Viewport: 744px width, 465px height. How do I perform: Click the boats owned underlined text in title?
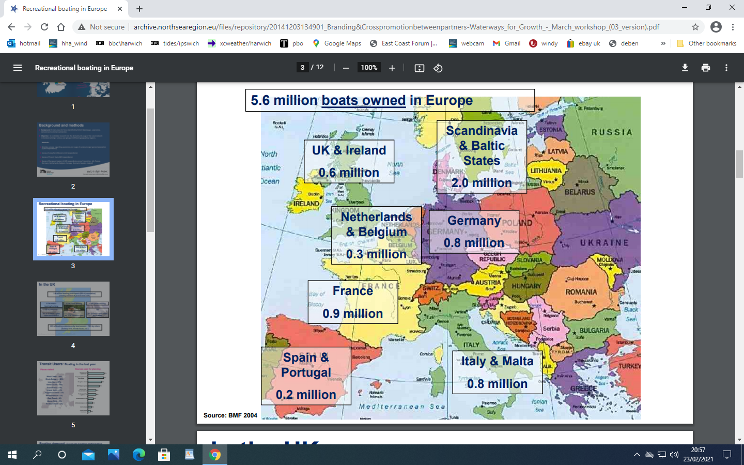[364, 100]
